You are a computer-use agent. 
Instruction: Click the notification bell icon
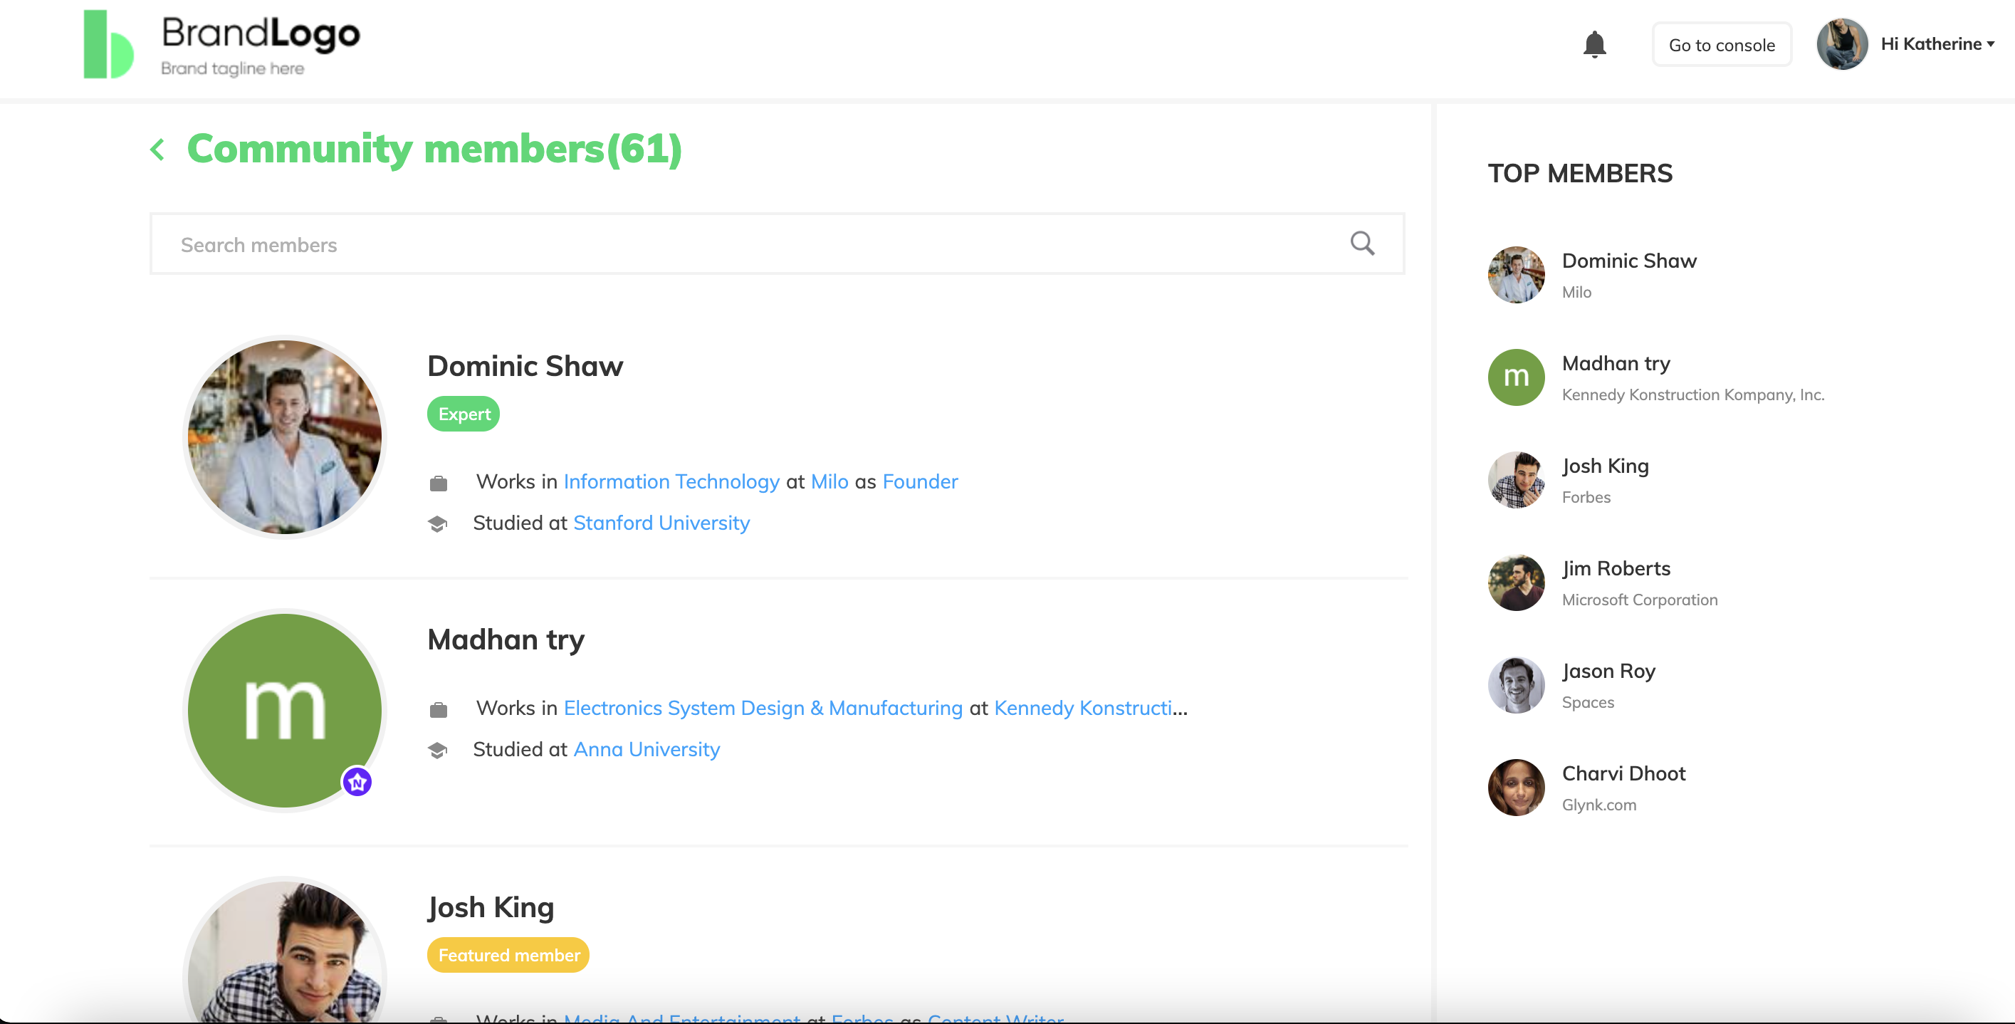(1593, 45)
